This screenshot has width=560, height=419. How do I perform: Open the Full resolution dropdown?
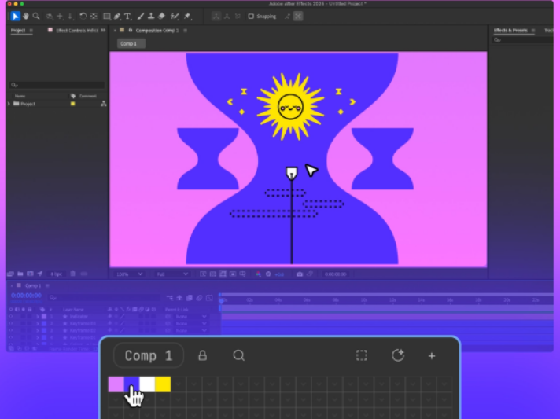coord(172,274)
